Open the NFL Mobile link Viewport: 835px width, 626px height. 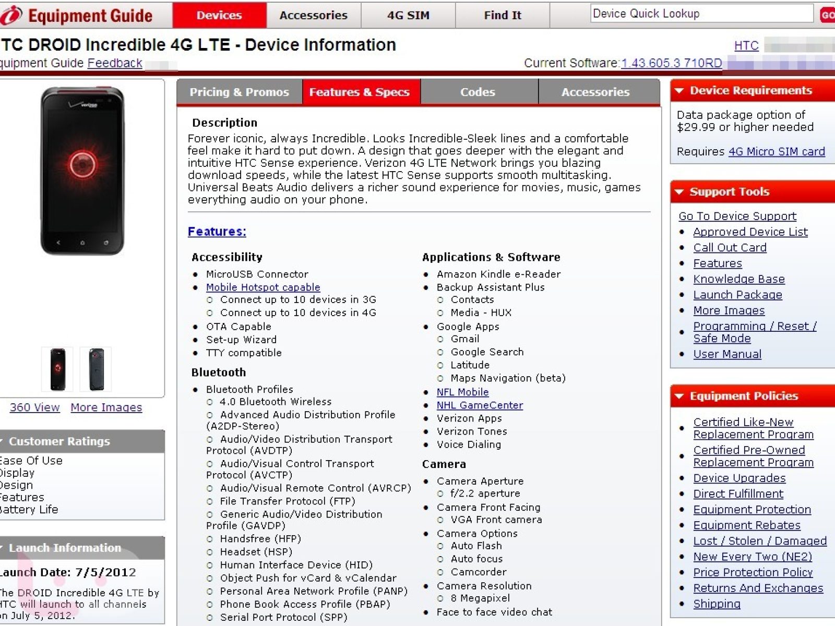(462, 392)
